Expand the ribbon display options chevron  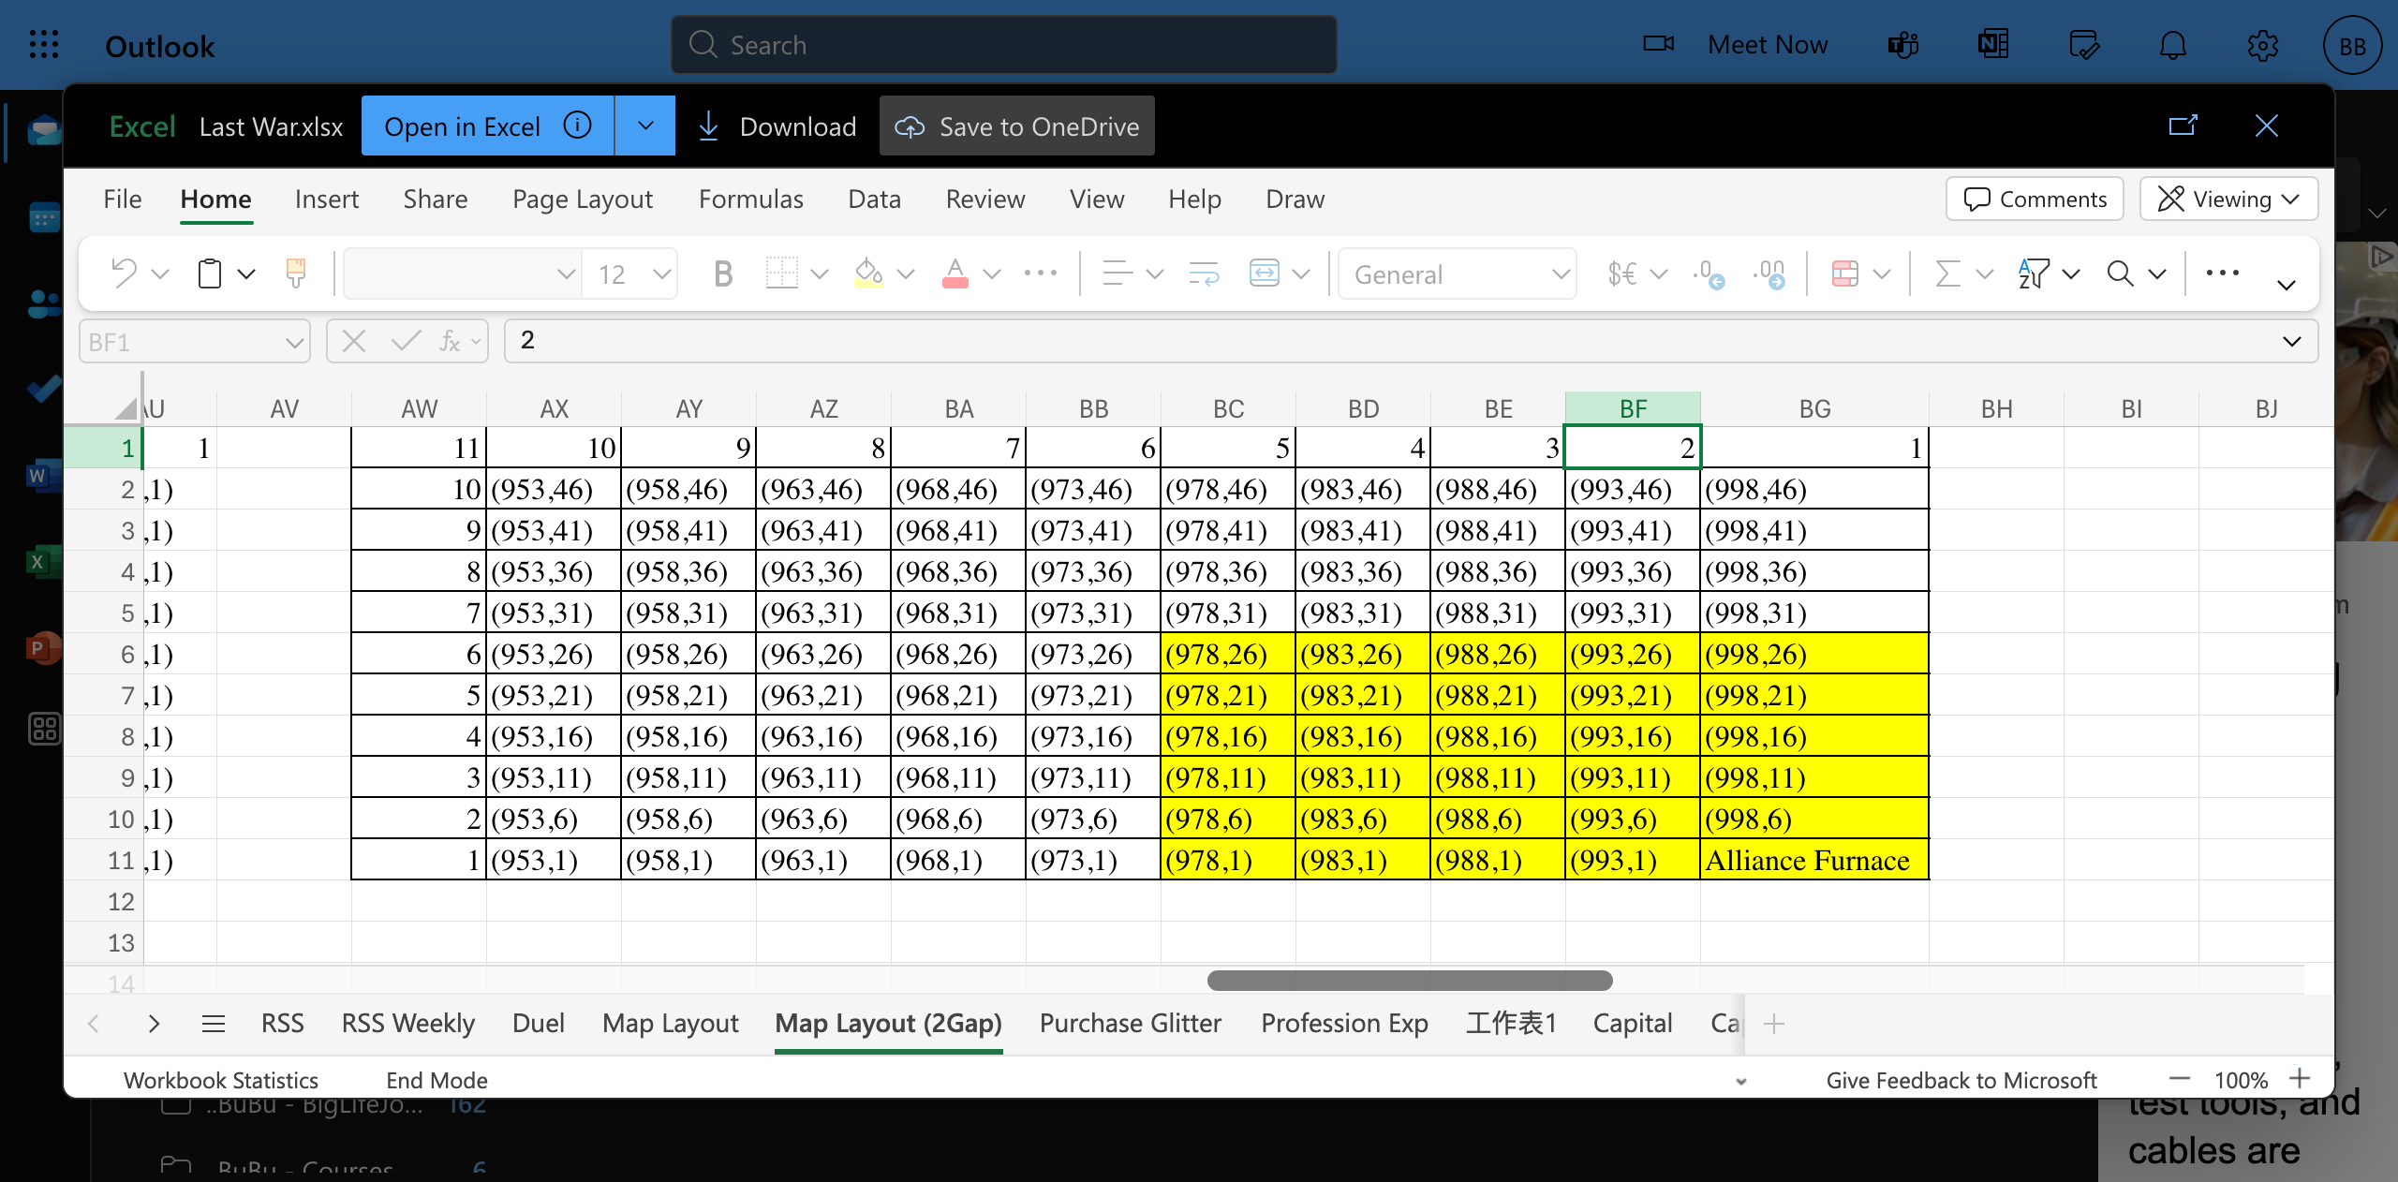click(2287, 285)
